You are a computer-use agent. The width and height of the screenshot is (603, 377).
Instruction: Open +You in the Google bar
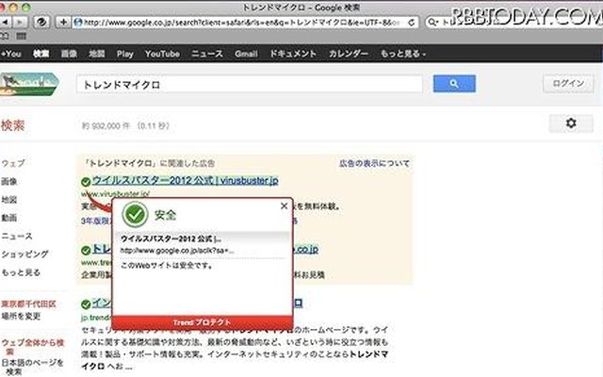10,54
